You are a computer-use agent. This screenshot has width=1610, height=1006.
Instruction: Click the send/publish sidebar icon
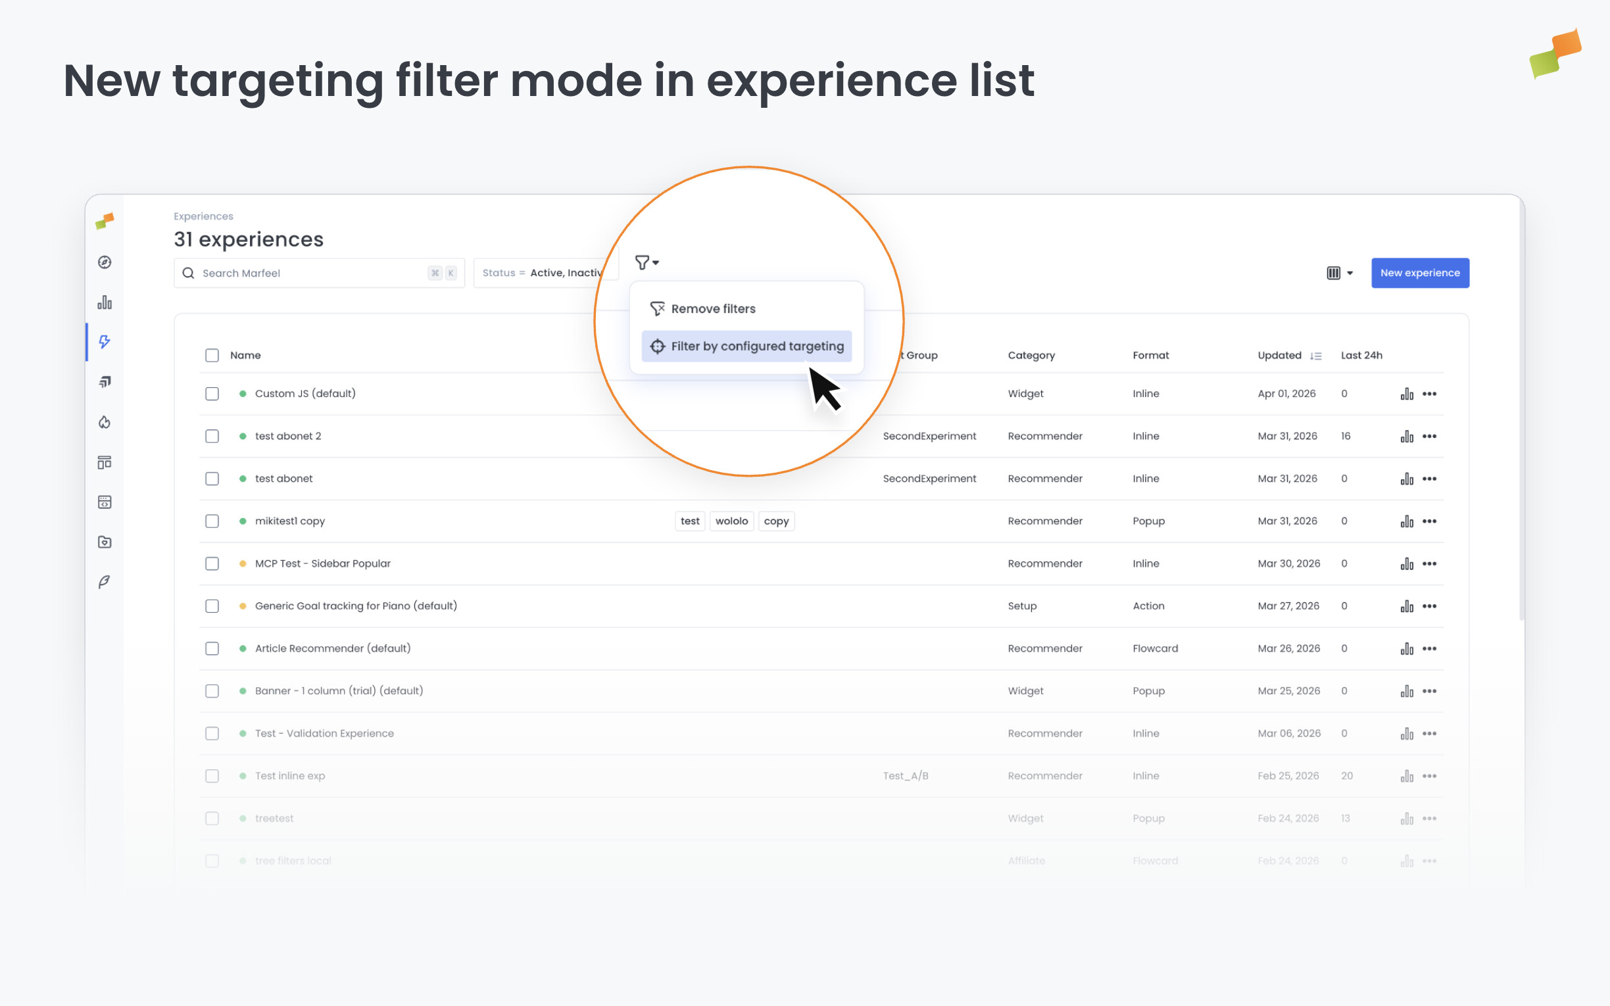pyautogui.click(x=105, y=381)
